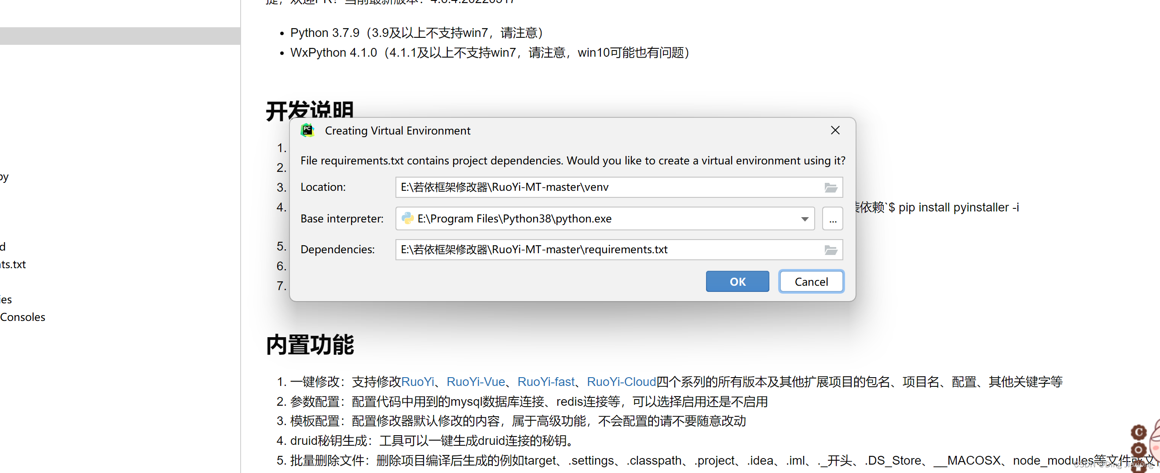The height and width of the screenshot is (473, 1160).
Task: Click the 模板配置 list item
Action: pos(518,421)
